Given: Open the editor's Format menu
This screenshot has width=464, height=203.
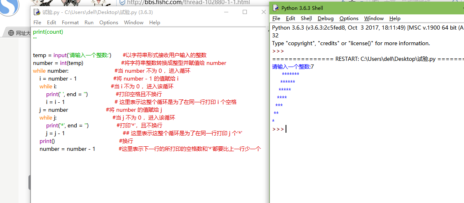Looking at the screenshot, I should pyautogui.click(x=70, y=23).
